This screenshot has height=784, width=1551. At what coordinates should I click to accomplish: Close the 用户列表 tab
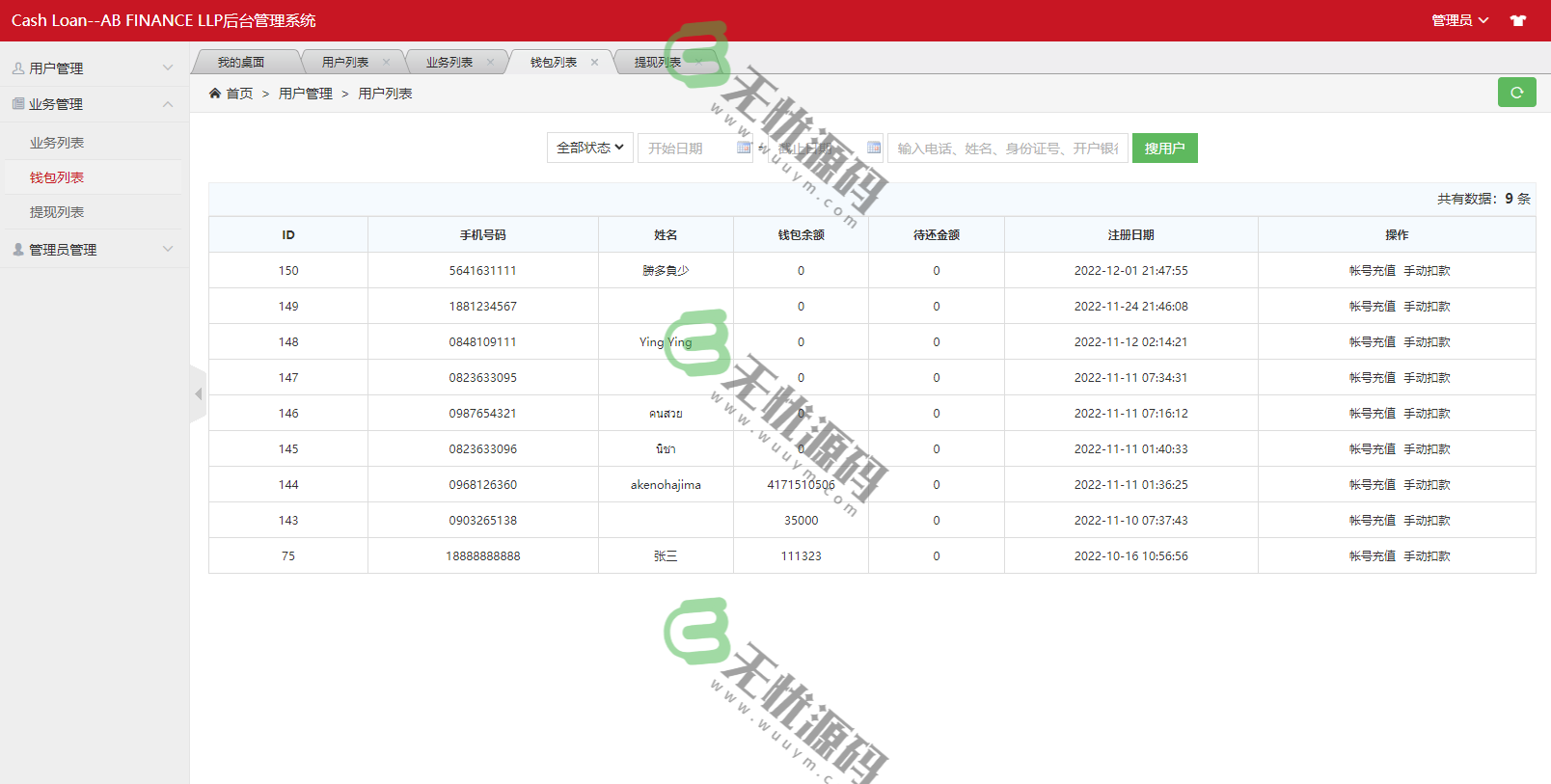point(386,62)
